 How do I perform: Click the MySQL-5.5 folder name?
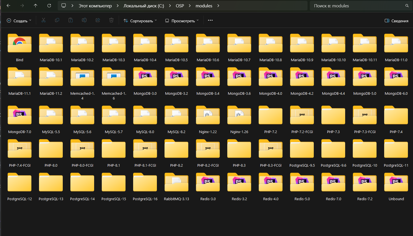pyautogui.click(x=51, y=132)
